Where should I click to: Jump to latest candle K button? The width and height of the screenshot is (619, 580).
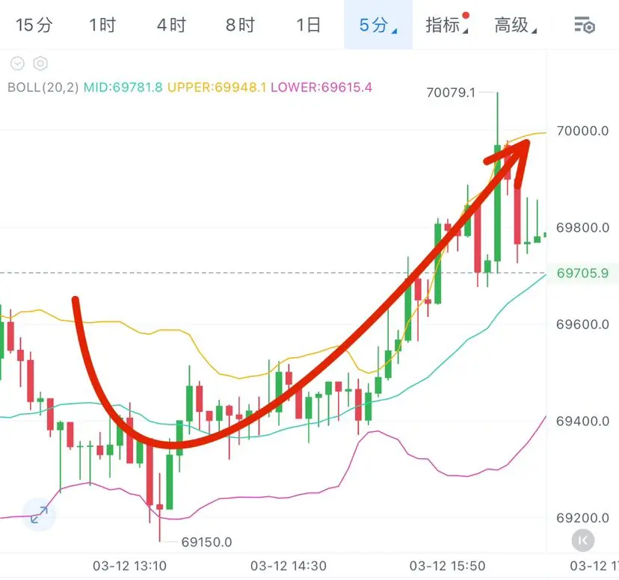click(583, 540)
